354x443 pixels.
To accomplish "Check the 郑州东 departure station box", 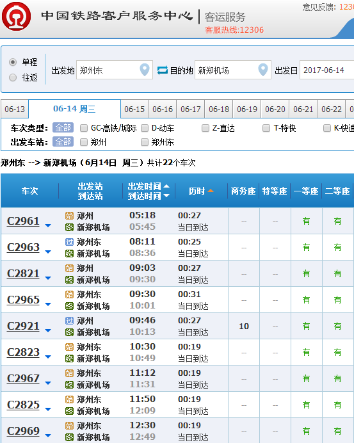I will (x=145, y=142).
